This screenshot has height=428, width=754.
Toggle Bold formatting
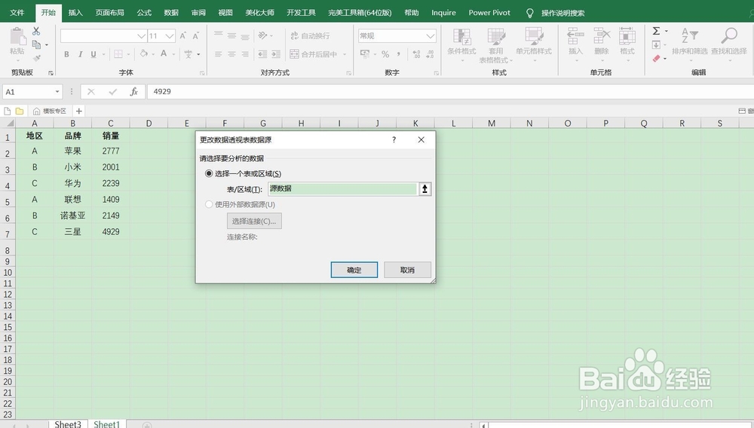66,54
